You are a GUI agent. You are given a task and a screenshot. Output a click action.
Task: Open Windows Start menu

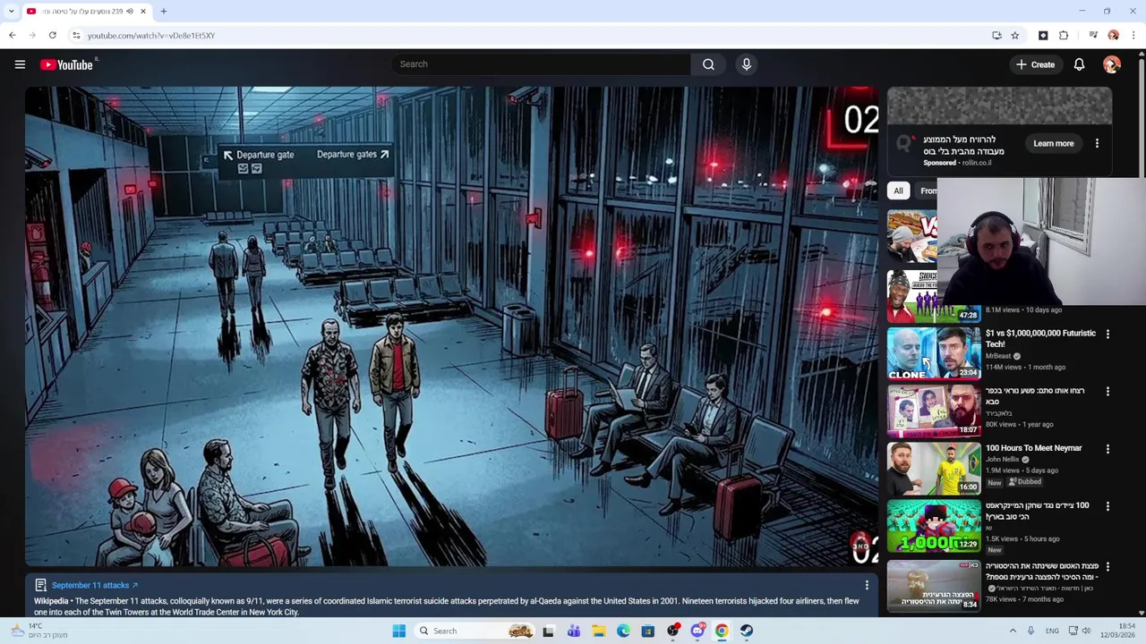point(398,631)
